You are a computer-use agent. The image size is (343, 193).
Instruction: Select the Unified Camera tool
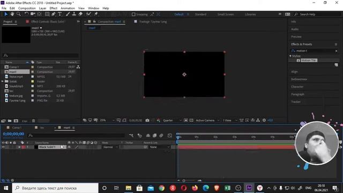pyautogui.click(x=33, y=14)
